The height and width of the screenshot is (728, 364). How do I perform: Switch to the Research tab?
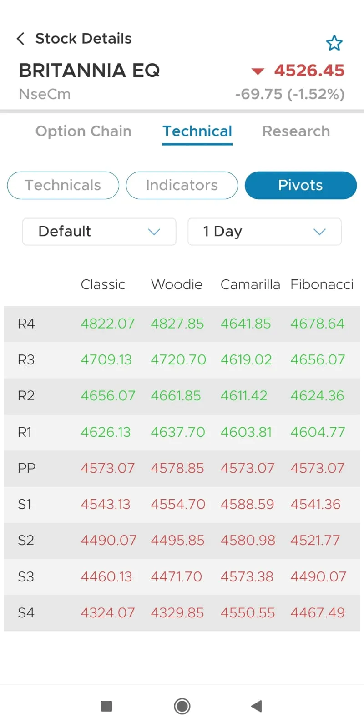[x=296, y=131]
